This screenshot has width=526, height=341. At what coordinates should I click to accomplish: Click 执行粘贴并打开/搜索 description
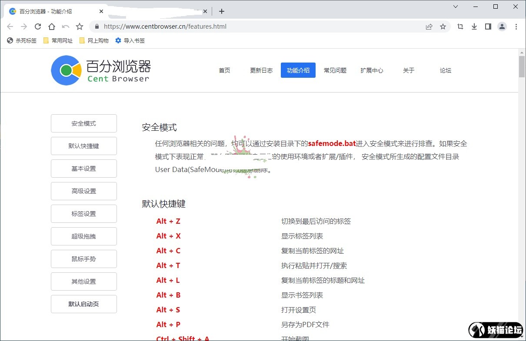click(x=314, y=265)
